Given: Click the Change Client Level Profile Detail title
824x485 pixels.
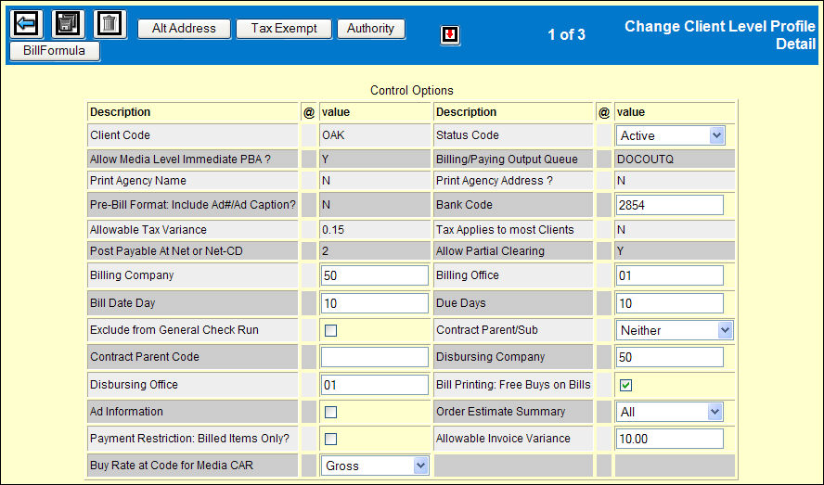Looking at the screenshot, I should click(720, 34).
